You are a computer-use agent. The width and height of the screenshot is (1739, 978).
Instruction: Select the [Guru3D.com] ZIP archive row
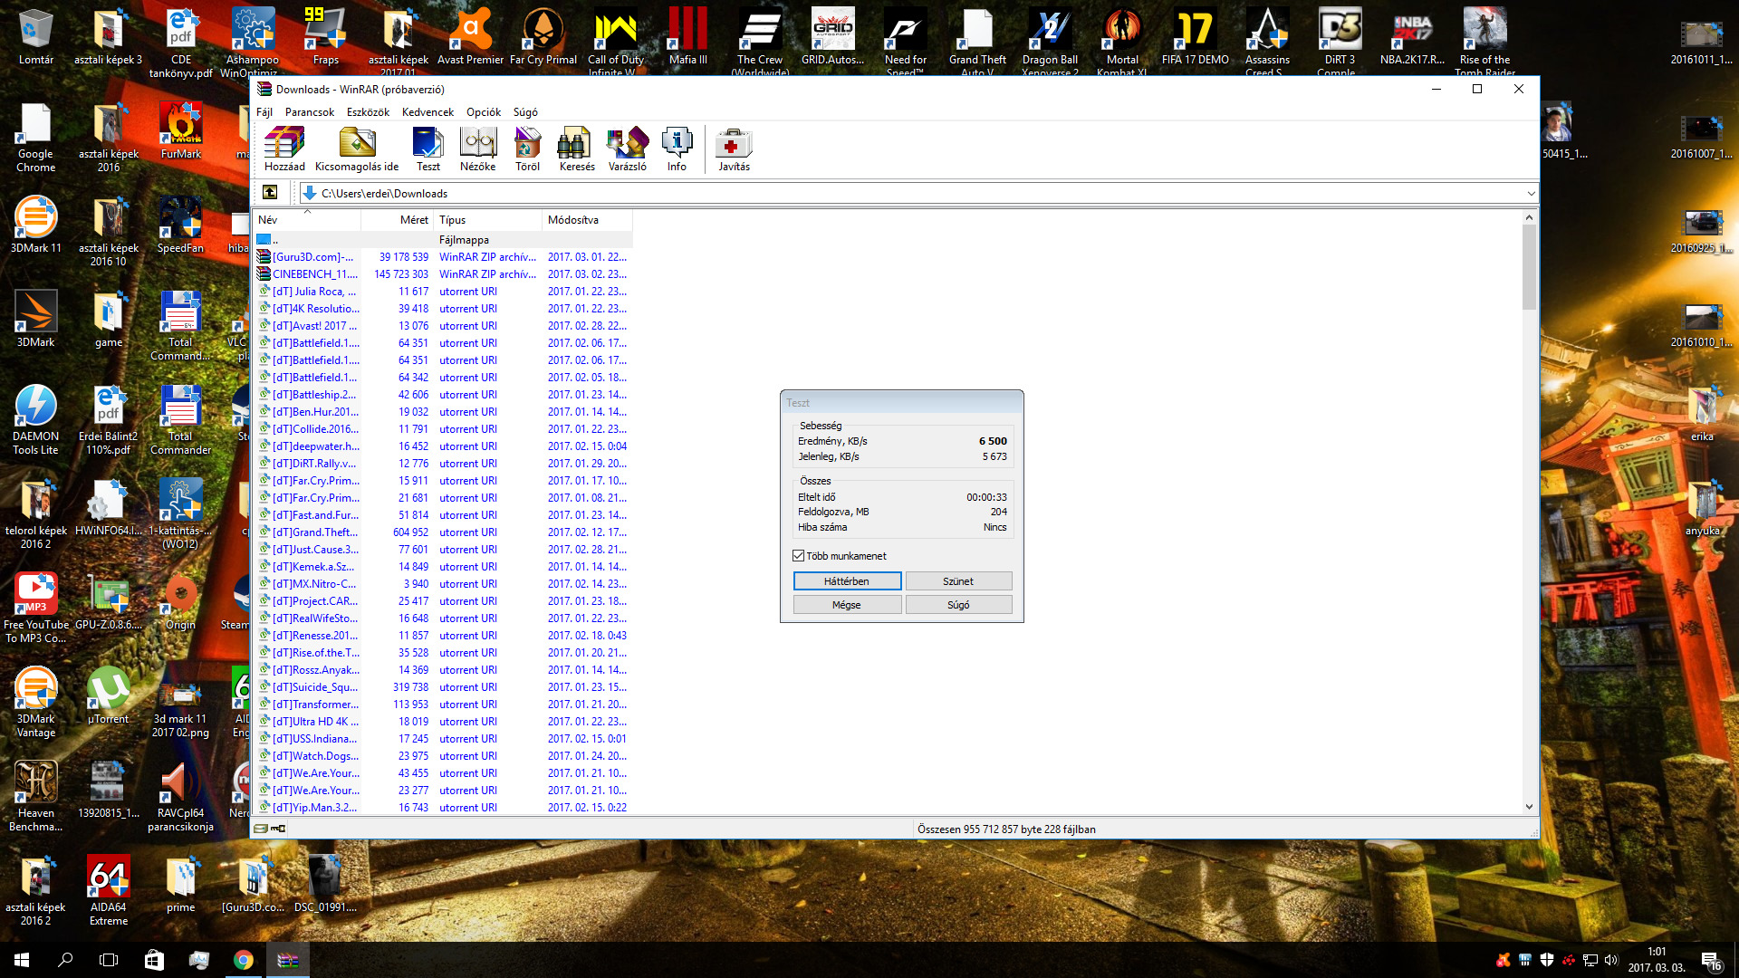(x=443, y=257)
